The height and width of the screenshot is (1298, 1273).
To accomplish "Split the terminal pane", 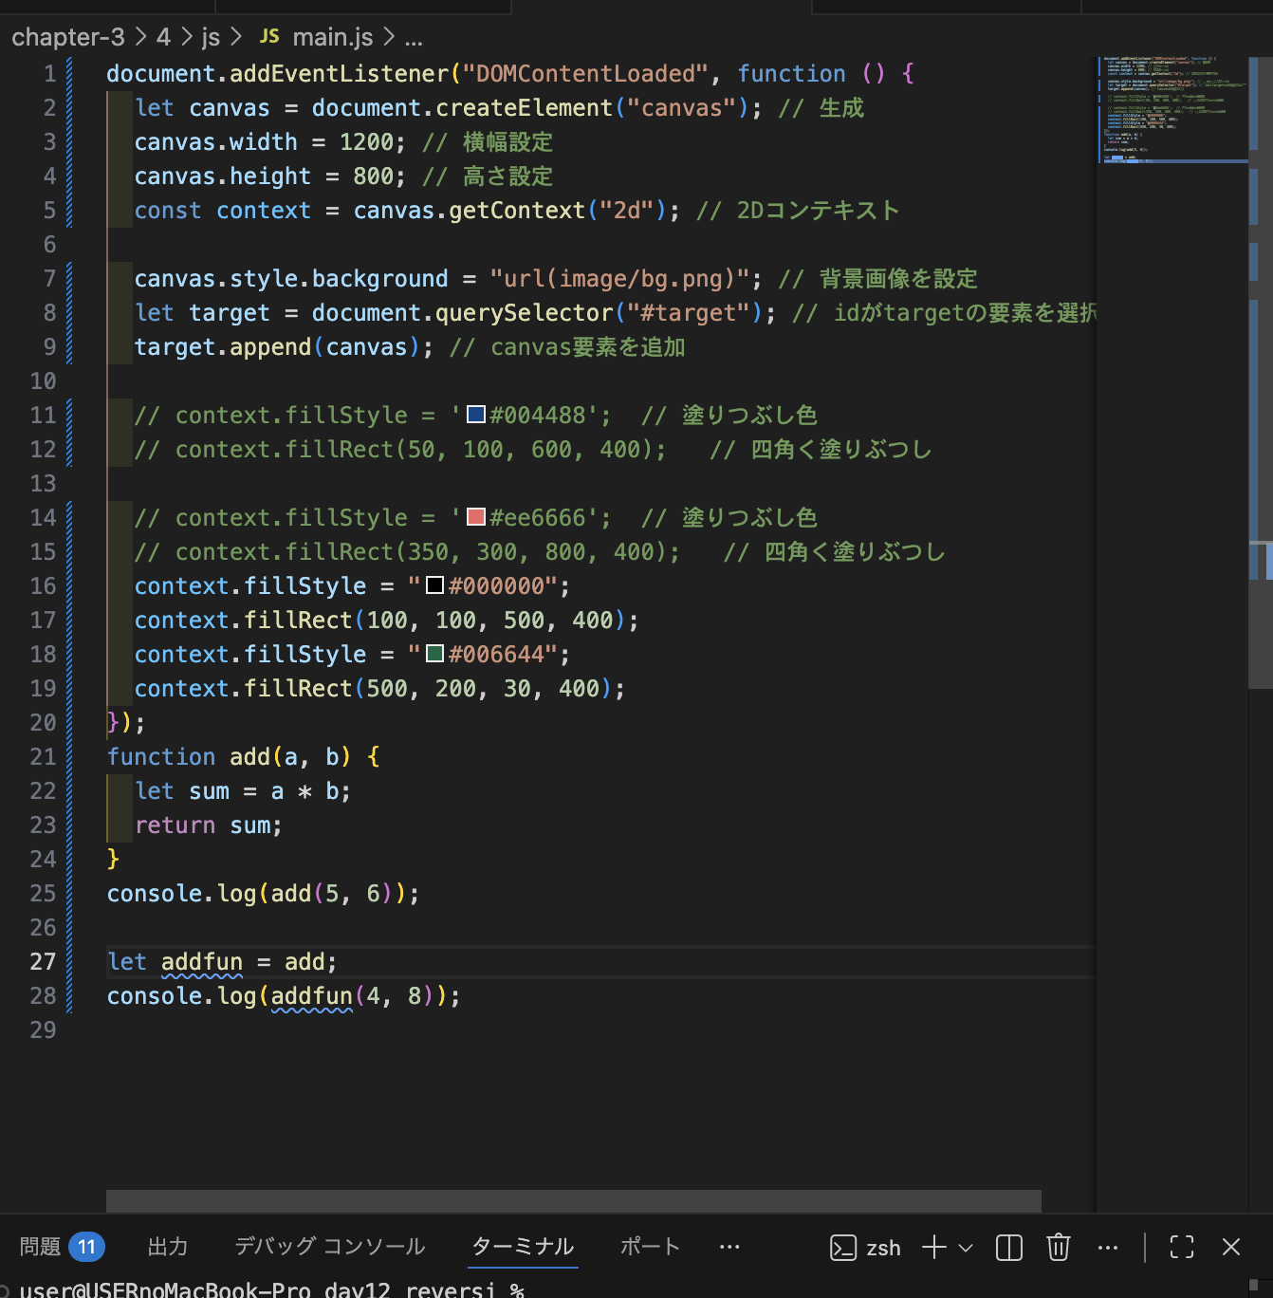I will [x=1009, y=1248].
